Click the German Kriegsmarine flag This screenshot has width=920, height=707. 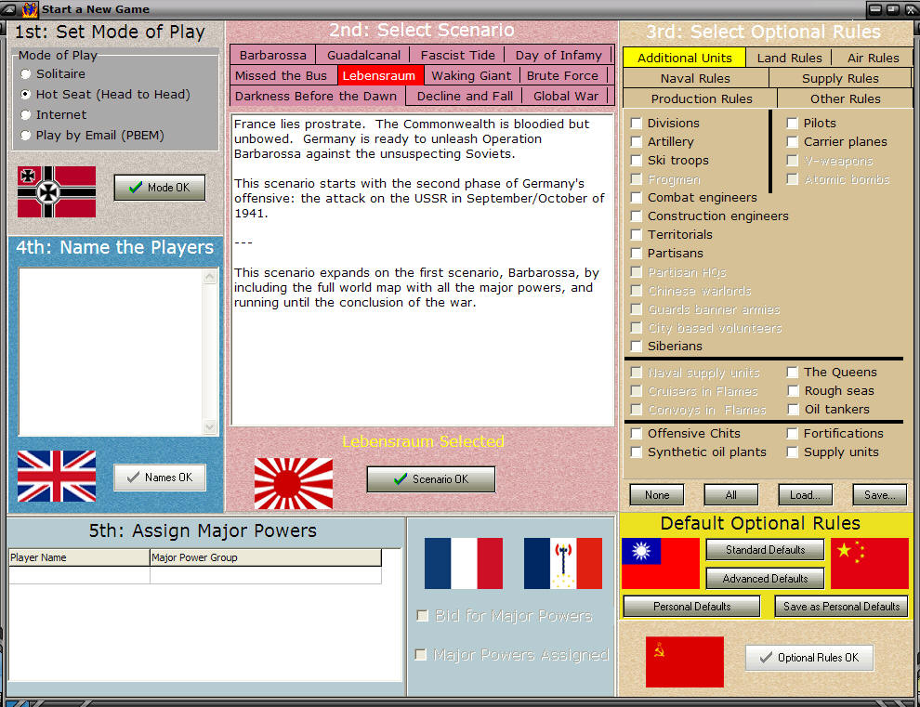pyautogui.click(x=56, y=190)
